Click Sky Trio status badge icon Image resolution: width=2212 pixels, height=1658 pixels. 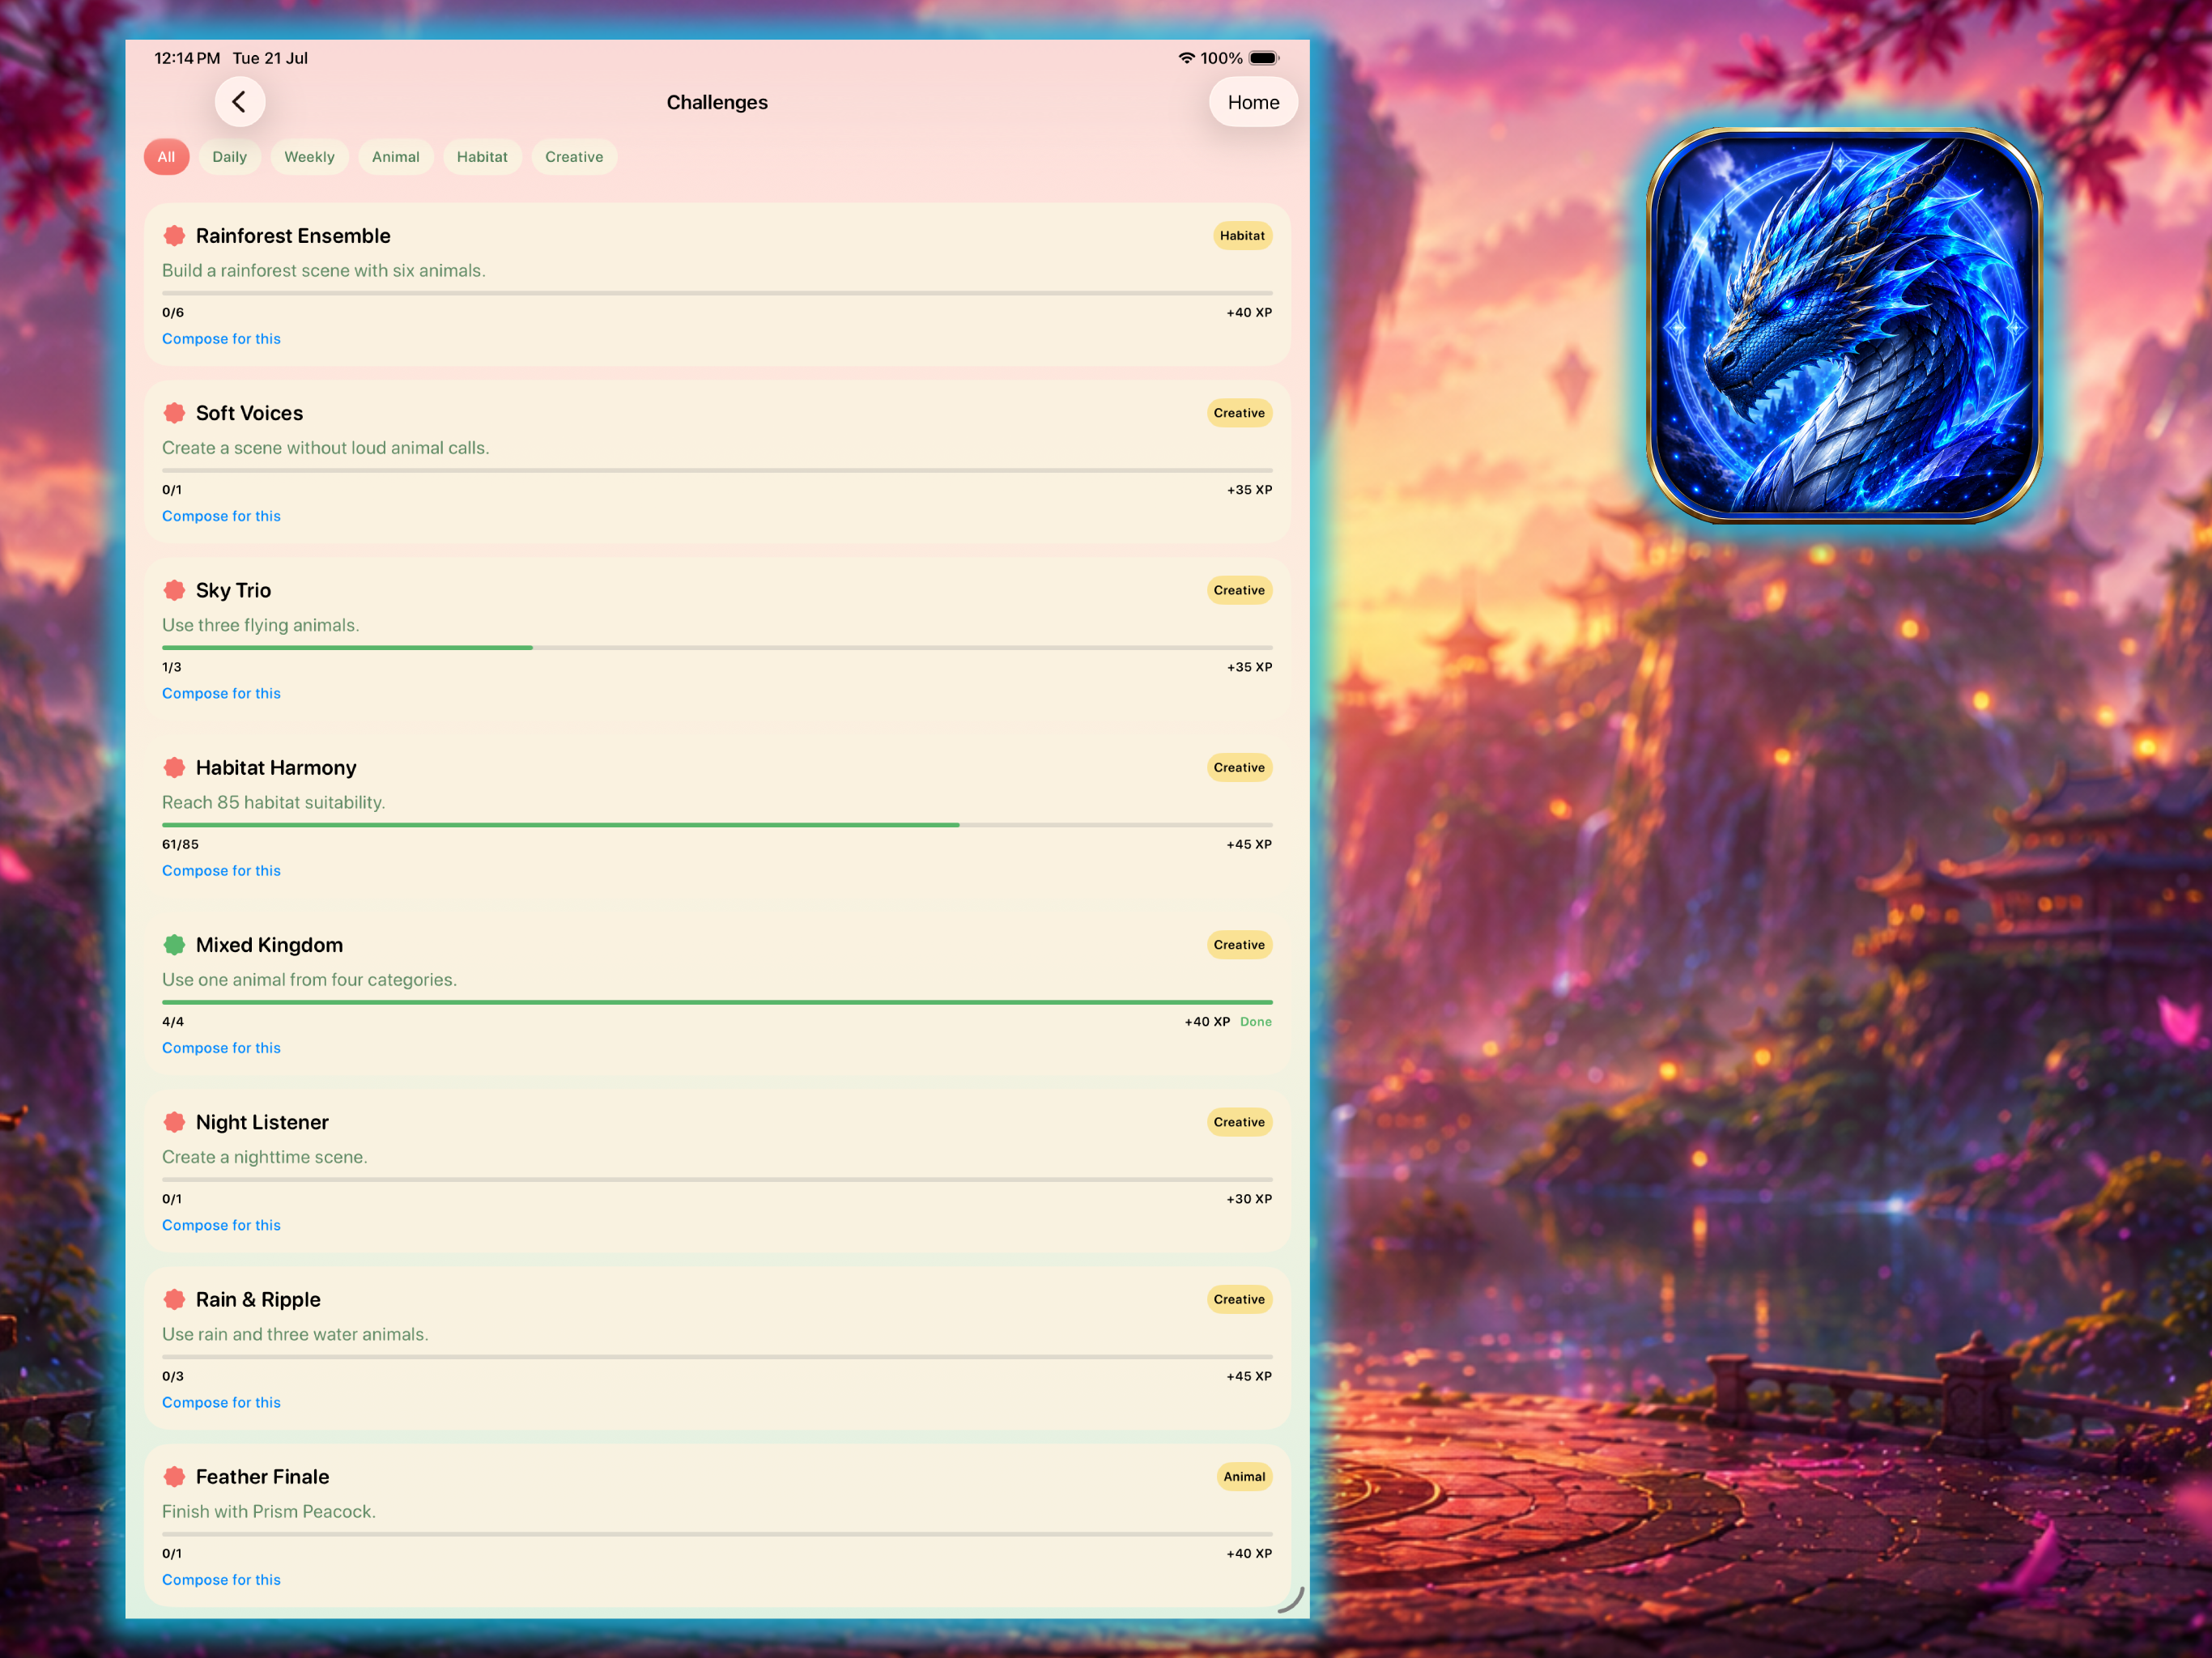[174, 590]
